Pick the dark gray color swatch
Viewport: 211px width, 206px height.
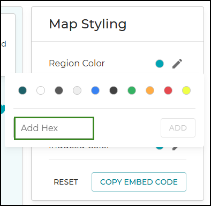(59, 90)
